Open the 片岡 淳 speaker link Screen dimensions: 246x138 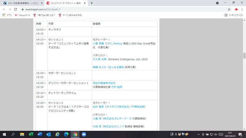(97, 127)
